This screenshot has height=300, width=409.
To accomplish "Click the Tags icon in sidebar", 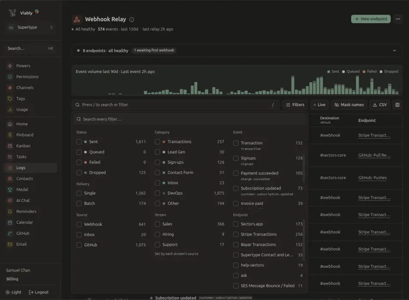I will click(10, 99).
